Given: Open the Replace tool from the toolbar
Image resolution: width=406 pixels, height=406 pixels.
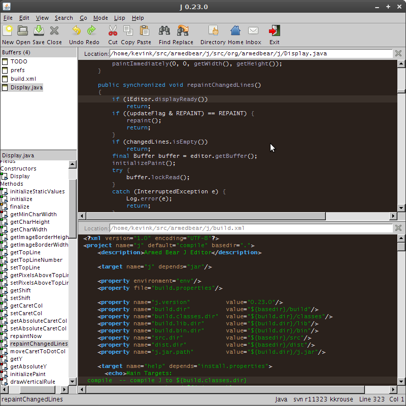Looking at the screenshot, I should click(x=183, y=30).
